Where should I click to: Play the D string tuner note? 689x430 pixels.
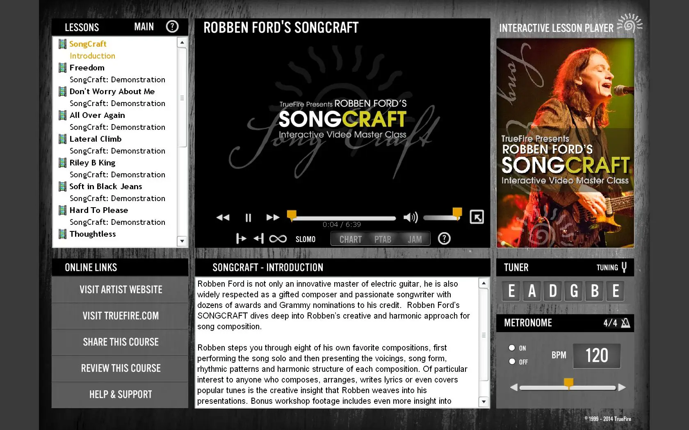[553, 291]
